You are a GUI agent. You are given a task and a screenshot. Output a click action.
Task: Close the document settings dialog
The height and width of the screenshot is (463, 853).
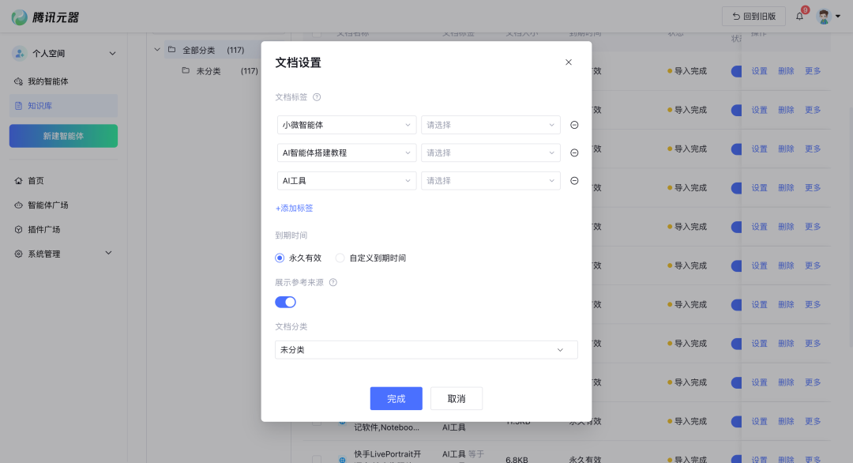tap(569, 62)
